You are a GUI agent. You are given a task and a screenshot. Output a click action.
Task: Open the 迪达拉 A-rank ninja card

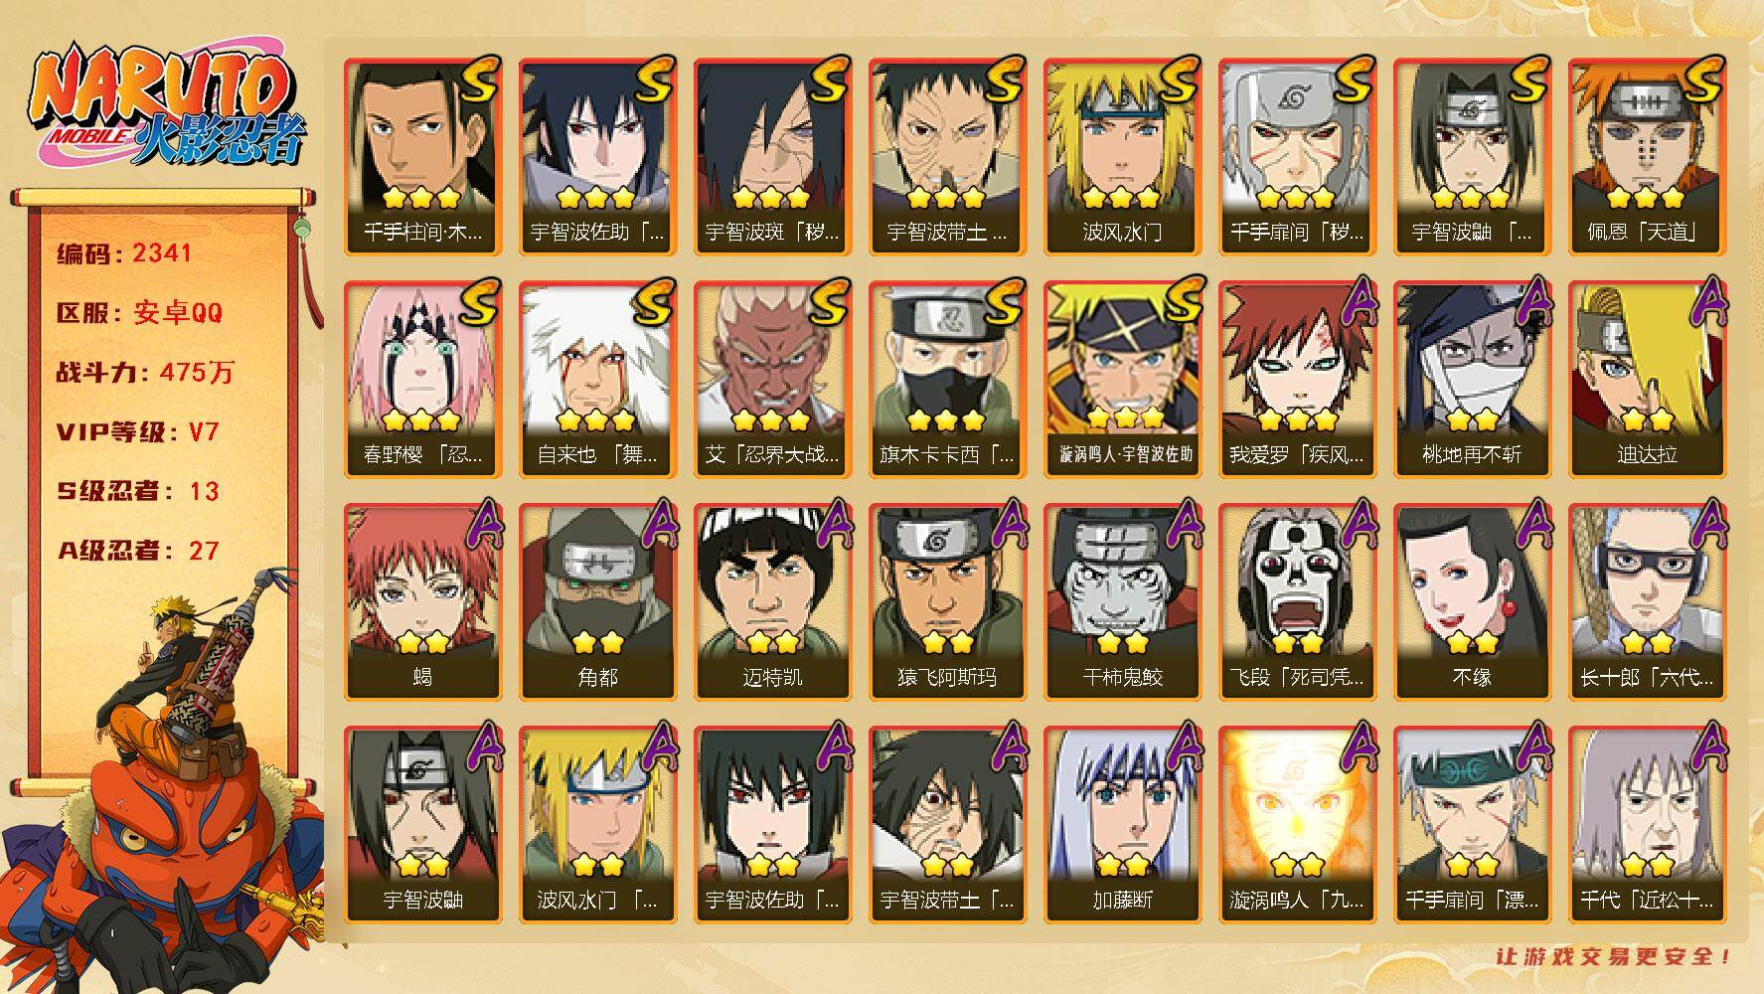[1647, 379]
